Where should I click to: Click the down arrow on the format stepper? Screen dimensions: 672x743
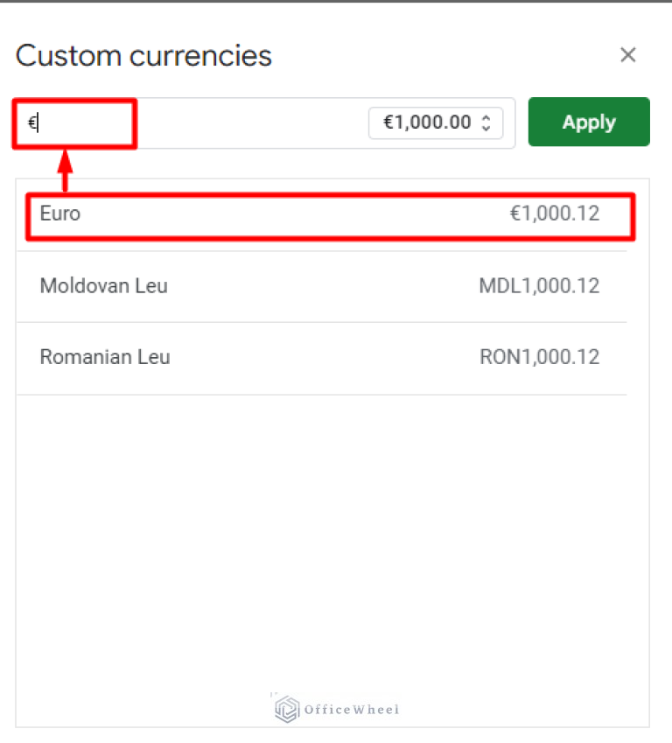[486, 128]
